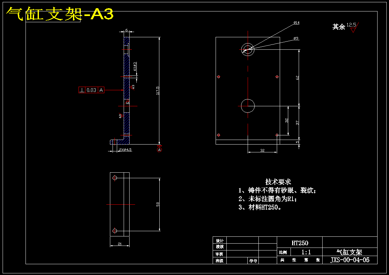Click the 21 width dimension value
The height and width of the screenshot is (275, 389).
click(119, 244)
